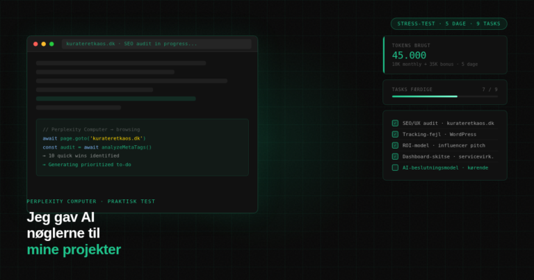
Task: Click 'Generating prioritized to-do' output line
Action: [x=86, y=165]
